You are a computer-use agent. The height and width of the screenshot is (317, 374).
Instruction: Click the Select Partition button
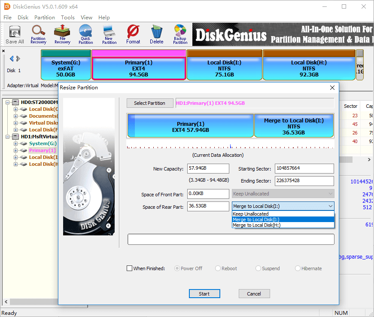tap(149, 103)
